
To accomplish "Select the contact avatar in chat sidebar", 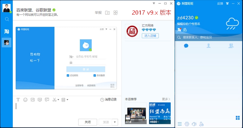I will (x=6, y=42).
